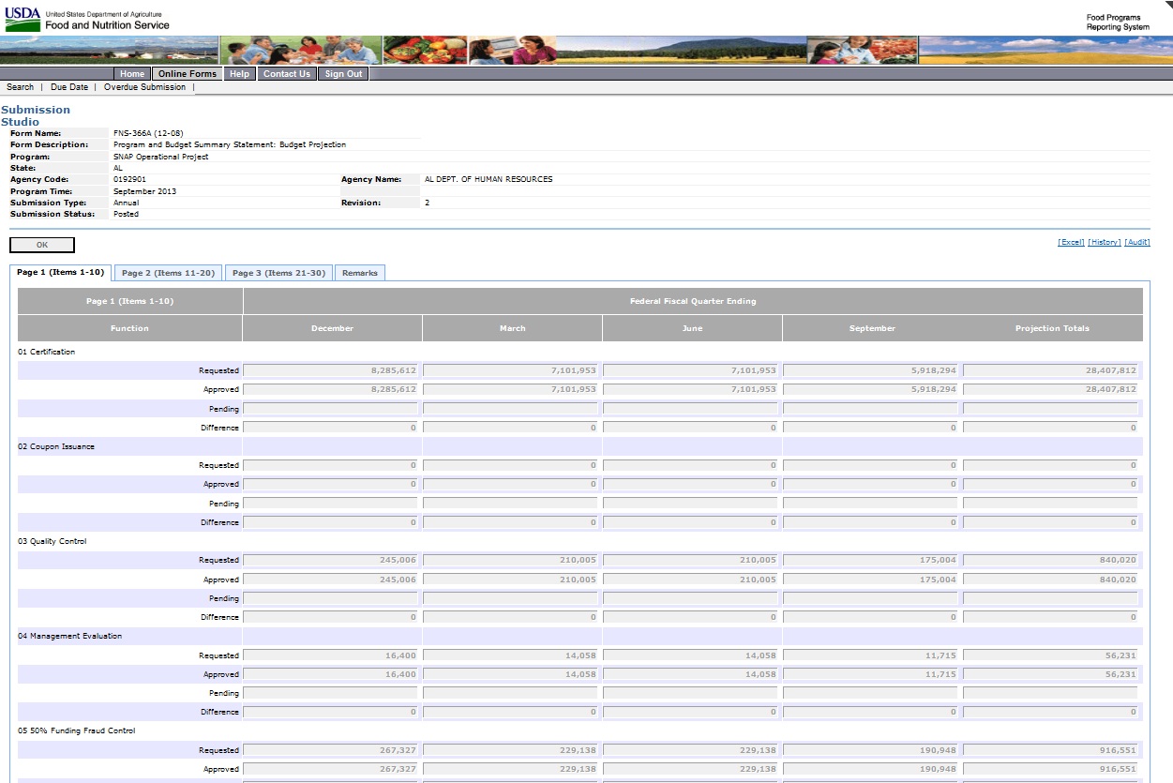This screenshot has width=1173, height=783.
Task: Open the Search submenu link
Action: tap(20, 87)
